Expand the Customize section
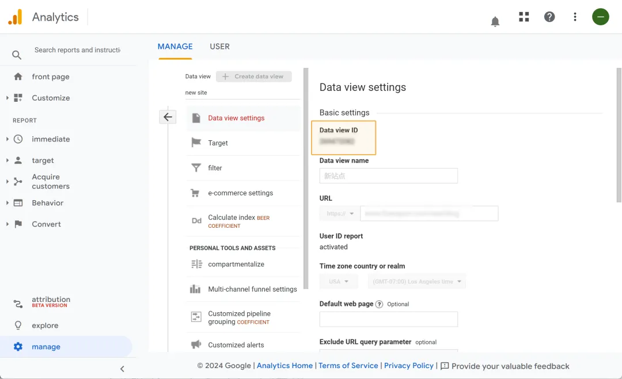This screenshot has width=622, height=379. [7, 98]
